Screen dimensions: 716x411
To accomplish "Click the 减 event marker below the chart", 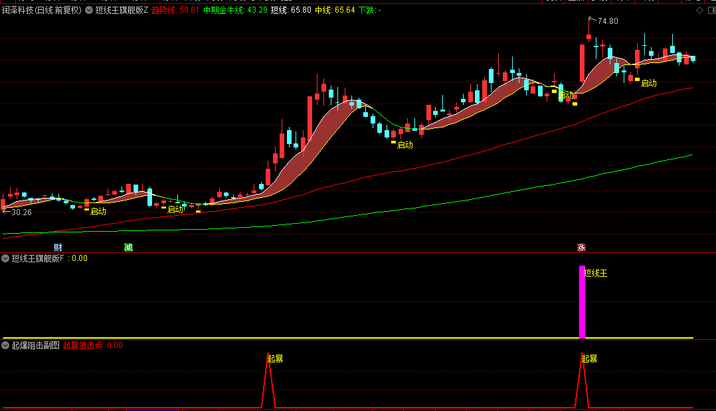I will (128, 248).
